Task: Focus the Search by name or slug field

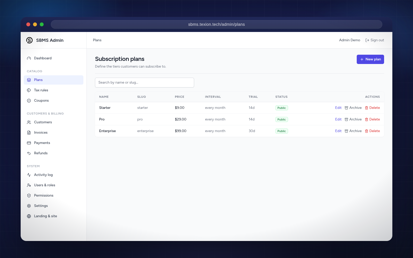Action: (145, 83)
